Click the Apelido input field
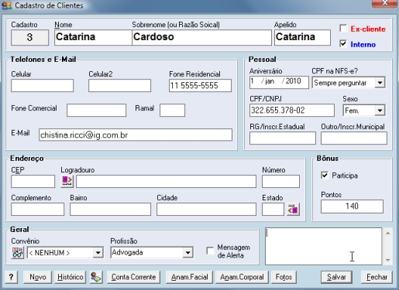The height and width of the screenshot is (290, 399). pyautogui.click(x=302, y=37)
